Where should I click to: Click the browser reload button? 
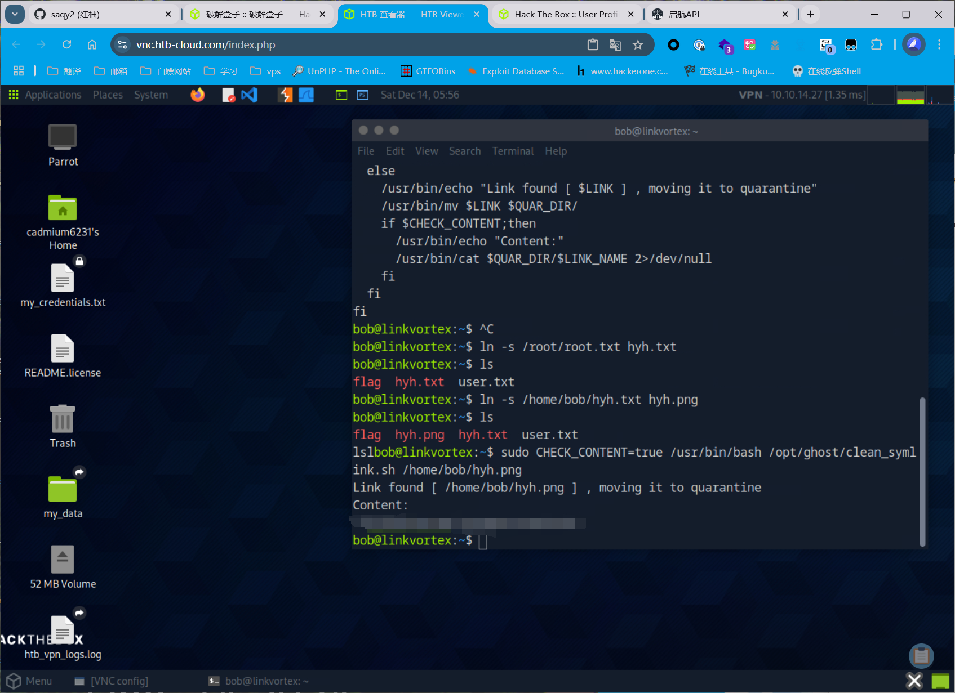pos(66,44)
